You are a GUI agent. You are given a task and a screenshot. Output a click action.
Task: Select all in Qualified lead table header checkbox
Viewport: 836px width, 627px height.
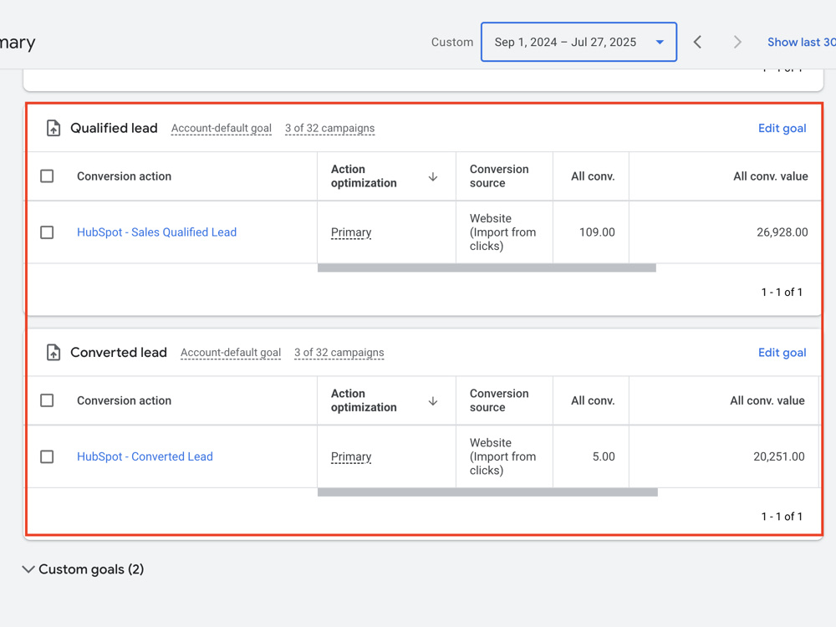coord(47,176)
